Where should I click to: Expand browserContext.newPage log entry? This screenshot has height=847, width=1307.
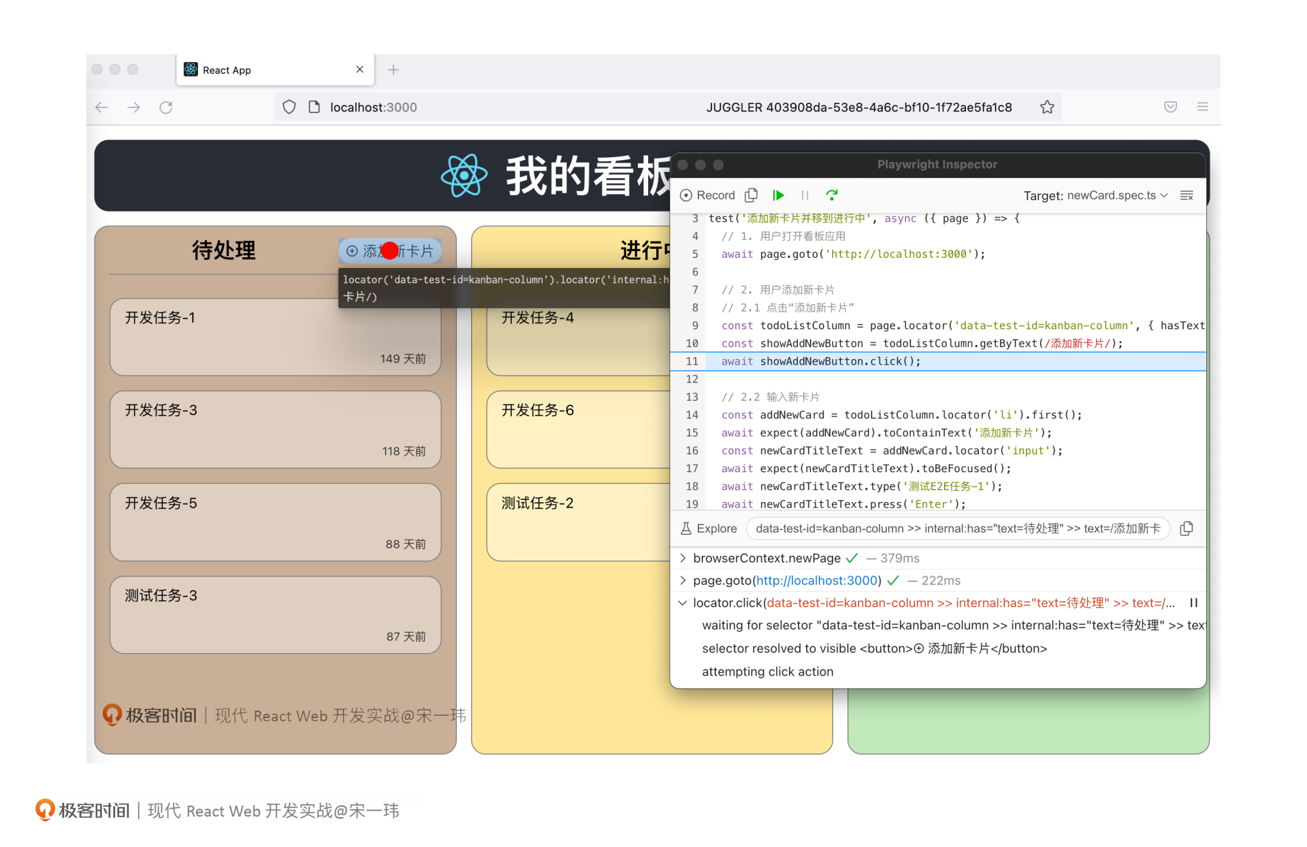tap(683, 558)
